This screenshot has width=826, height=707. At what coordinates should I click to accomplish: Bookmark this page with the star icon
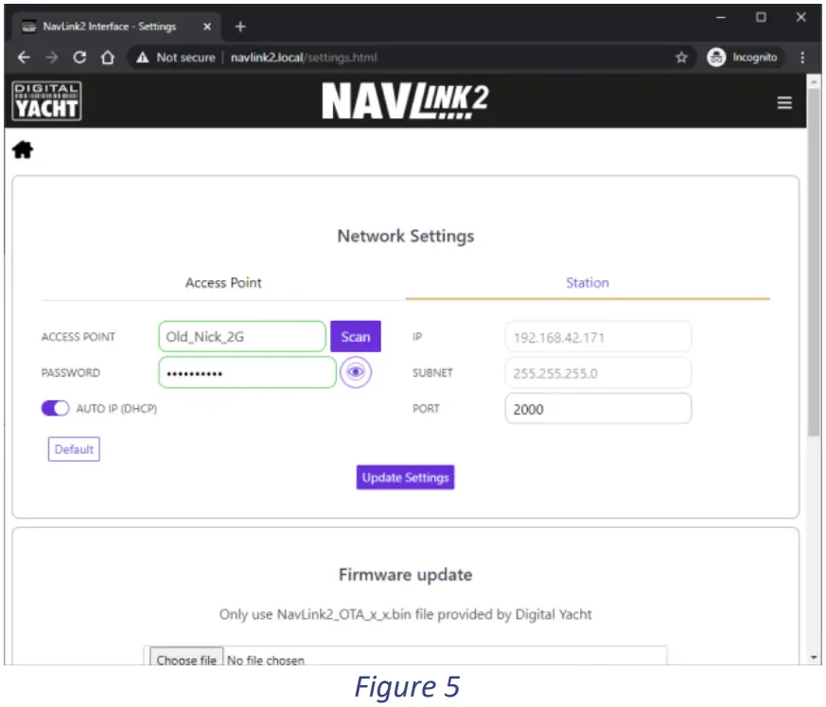pyautogui.click(x=680, y=57)
